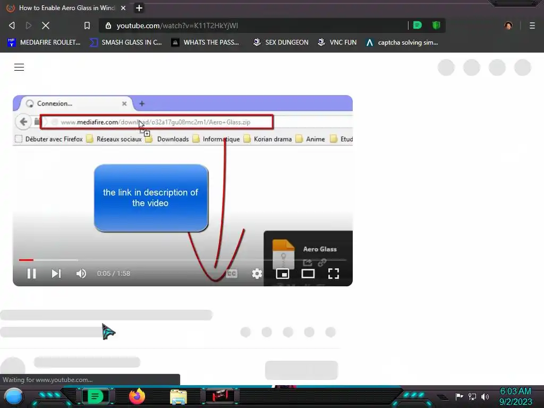Click the Aero Glass info card in video
The image size is (544, 408).
[x=309, y=258]
